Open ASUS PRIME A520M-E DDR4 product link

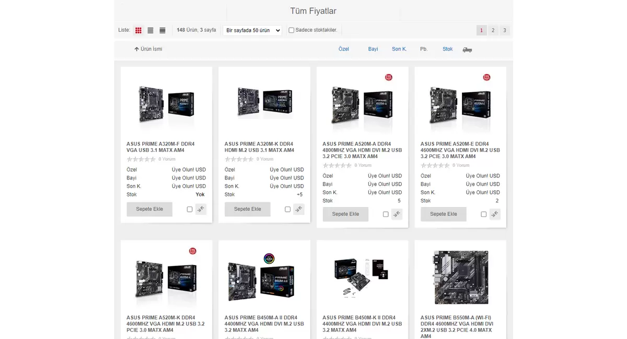click(460, 150)
